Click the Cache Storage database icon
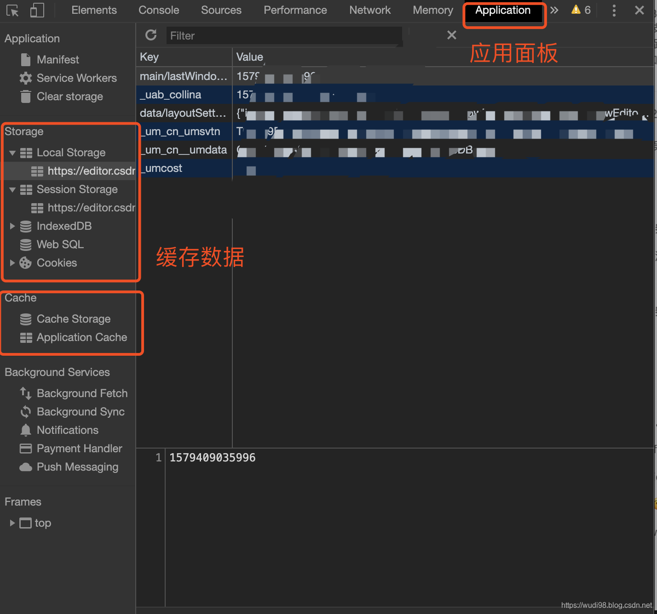Screen dimensions: 657x614 [26, 319]
